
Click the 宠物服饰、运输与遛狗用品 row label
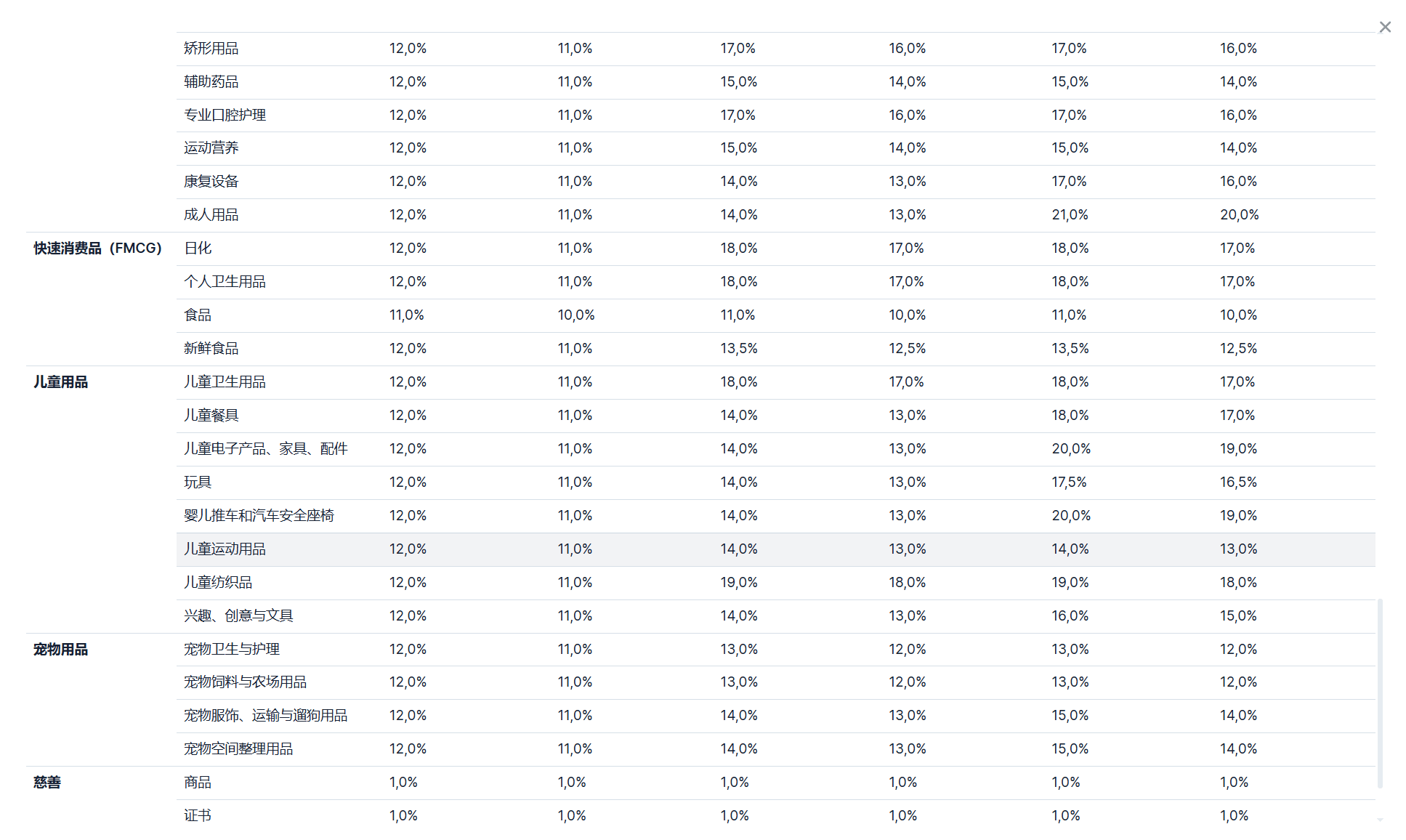265,716
